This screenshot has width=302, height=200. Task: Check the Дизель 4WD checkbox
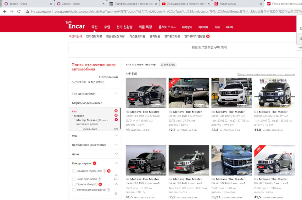(x=81, y=129)
